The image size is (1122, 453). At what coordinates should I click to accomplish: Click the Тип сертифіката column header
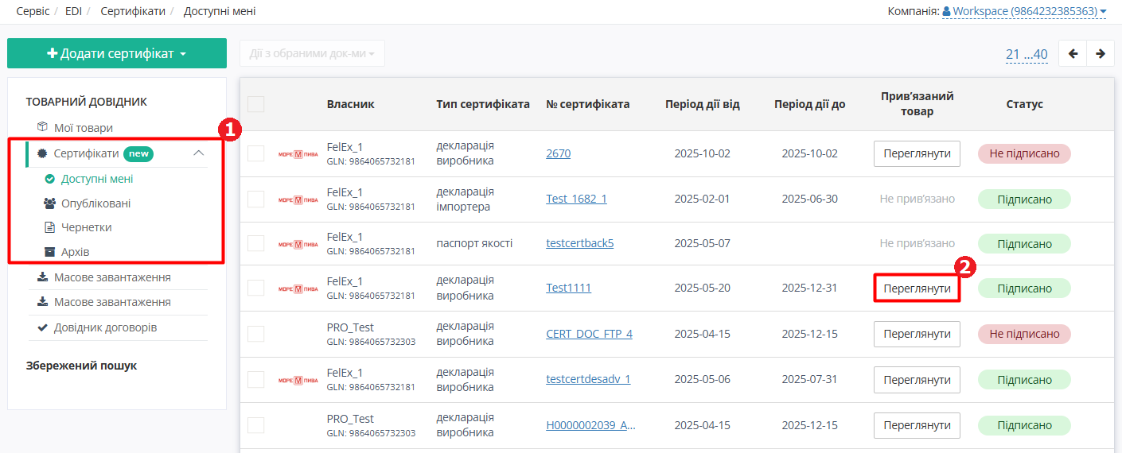[x=483, y=104]
